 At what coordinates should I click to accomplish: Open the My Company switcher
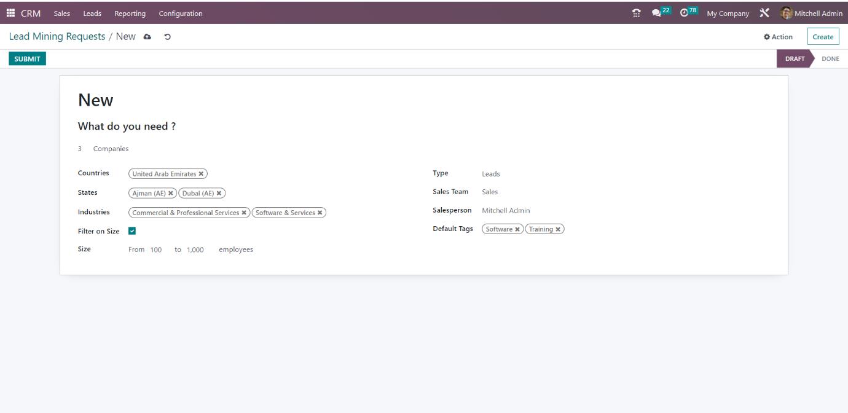coord(728,13)
